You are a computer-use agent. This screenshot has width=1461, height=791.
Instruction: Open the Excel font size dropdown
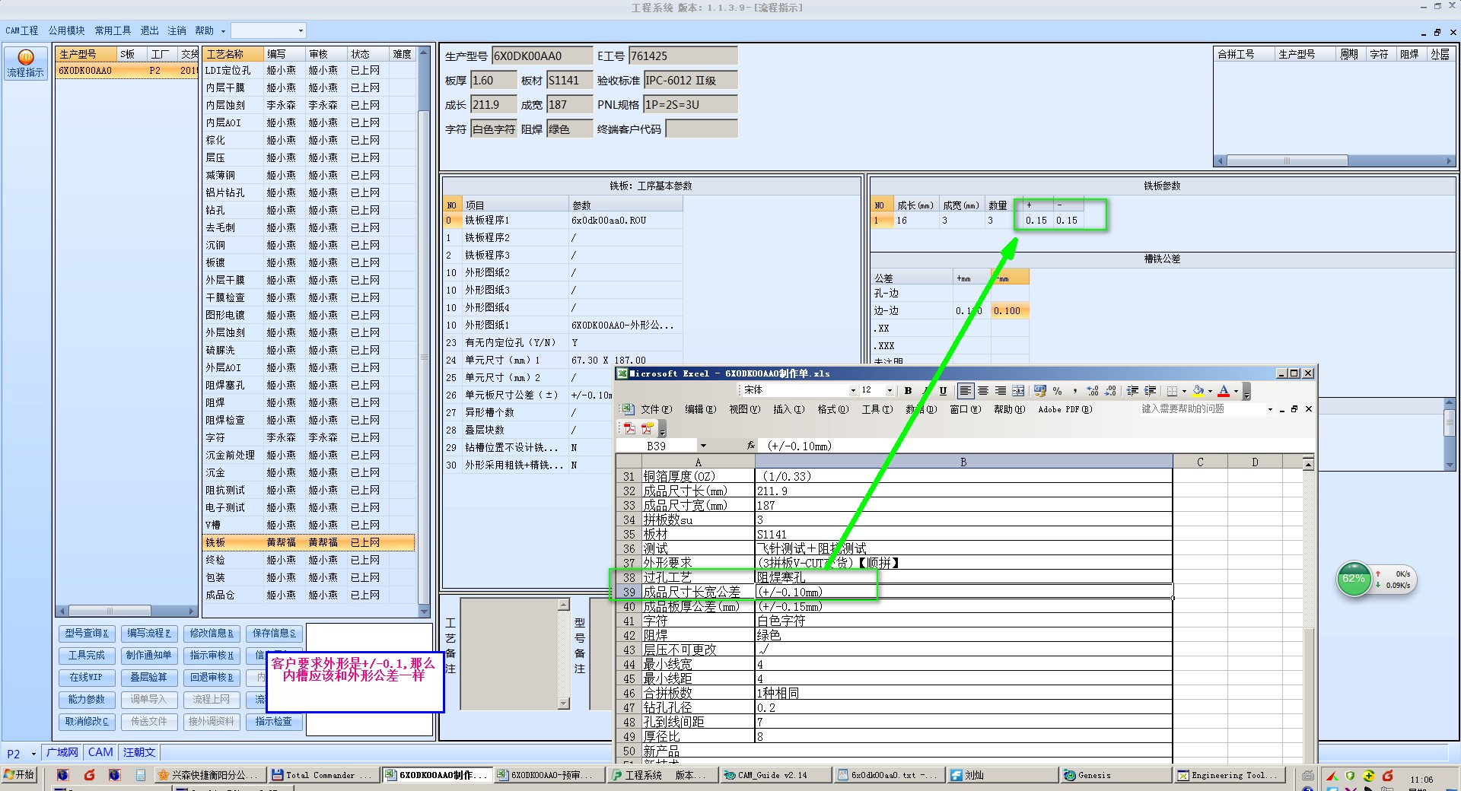(x=890, y=391)
